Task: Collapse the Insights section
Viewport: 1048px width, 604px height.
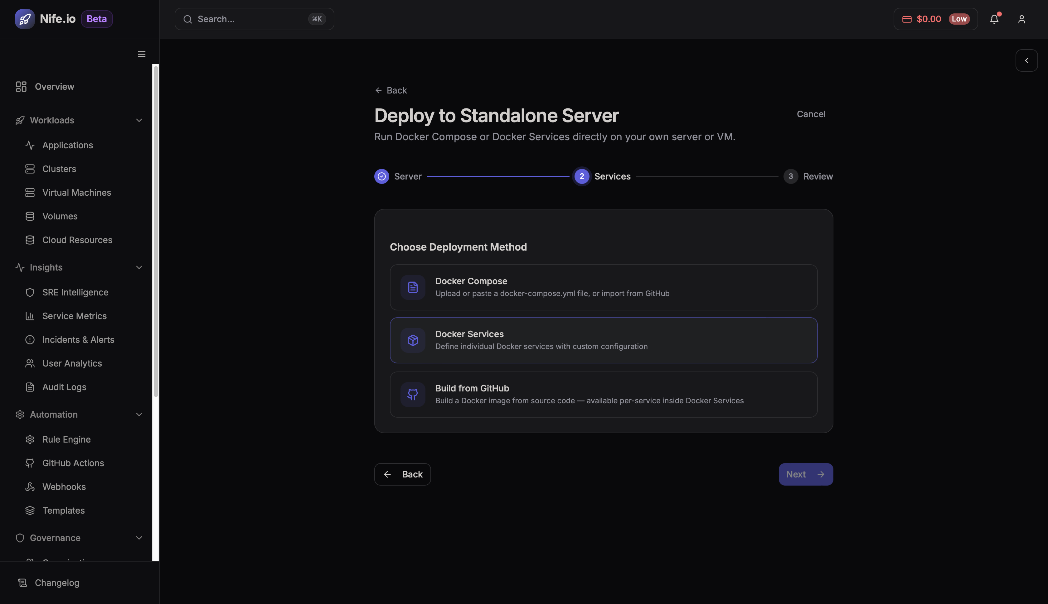Action: click(138, 267)
